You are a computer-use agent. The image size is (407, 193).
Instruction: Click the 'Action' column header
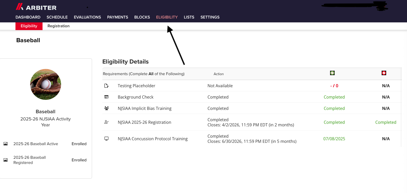click(x=219, y=74)
